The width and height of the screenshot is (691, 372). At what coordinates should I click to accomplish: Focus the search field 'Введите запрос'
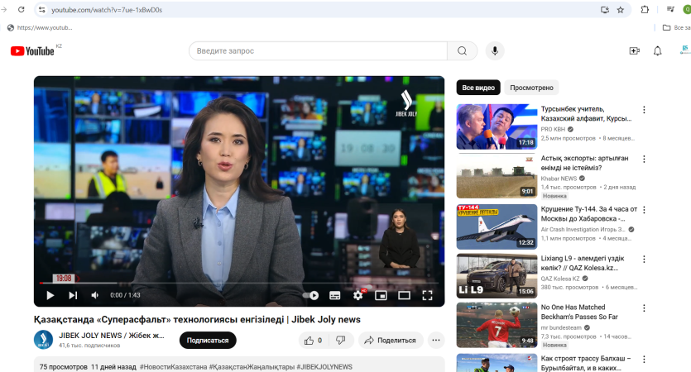tap(318, 51)
